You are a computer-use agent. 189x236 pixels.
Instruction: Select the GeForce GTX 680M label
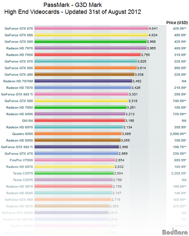(x=17, y=213)
